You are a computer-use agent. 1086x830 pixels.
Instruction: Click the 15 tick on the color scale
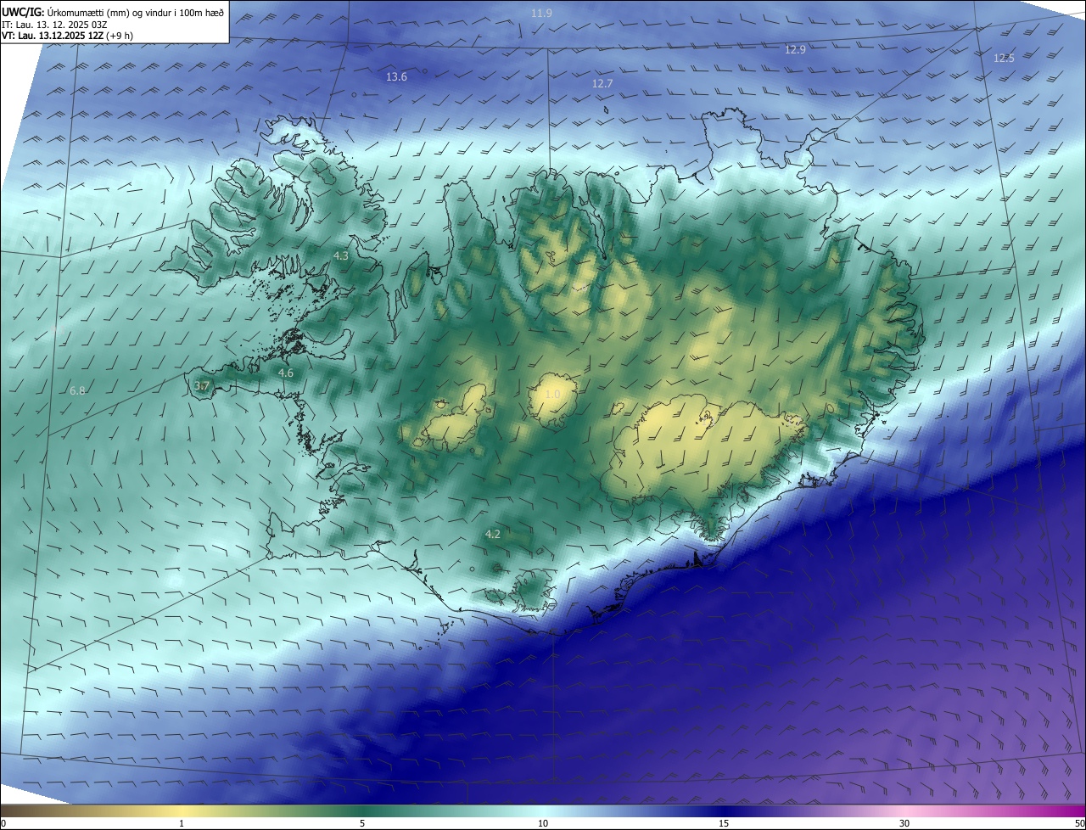[x=724, y=823]
